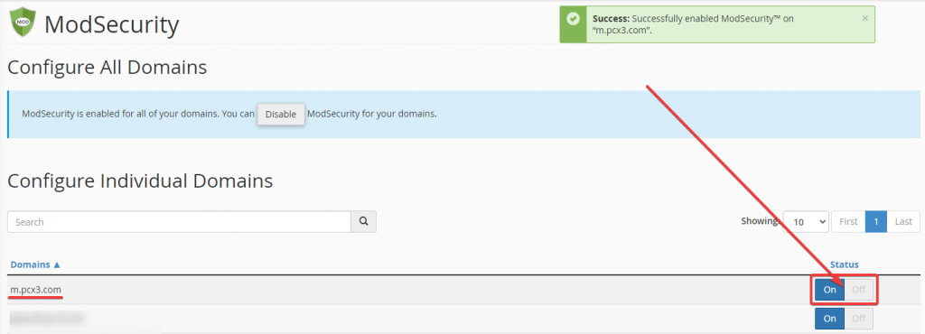Dismiss the success notification with its X
925x334 pixels.
(x=864, y=18)
